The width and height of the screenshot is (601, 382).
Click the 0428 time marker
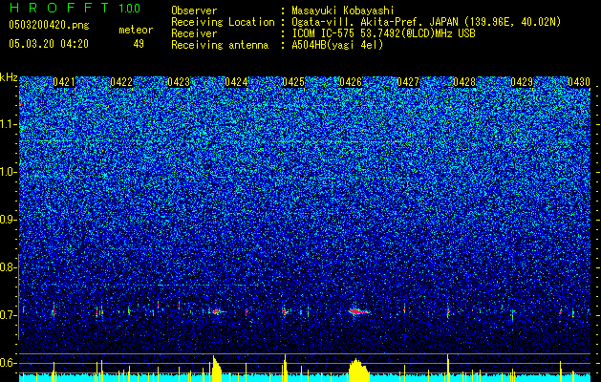[464, 82]
